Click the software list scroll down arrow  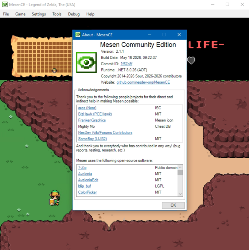pos(180,194)
